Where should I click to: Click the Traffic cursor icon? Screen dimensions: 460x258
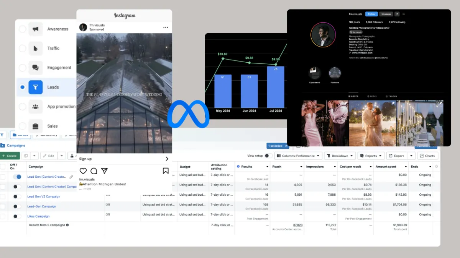35,49
